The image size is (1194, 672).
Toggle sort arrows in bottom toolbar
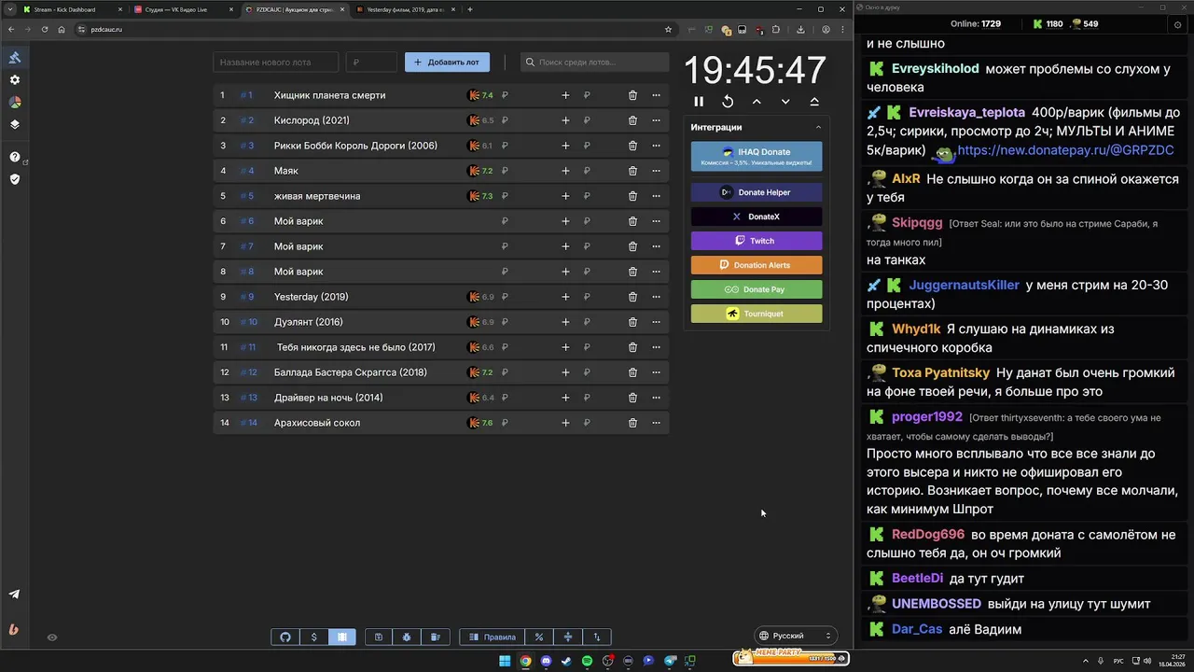click(597, 637)
